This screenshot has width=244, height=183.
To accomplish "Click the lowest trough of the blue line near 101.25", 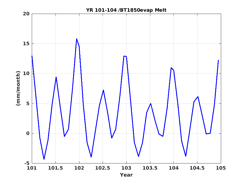I will tap(44, 159).
